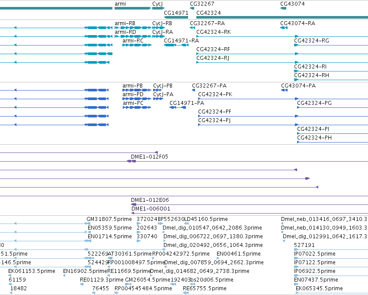368x295 pixels.
Task: Select the armi-PB protein feature
Action: (x=137, y=90)
